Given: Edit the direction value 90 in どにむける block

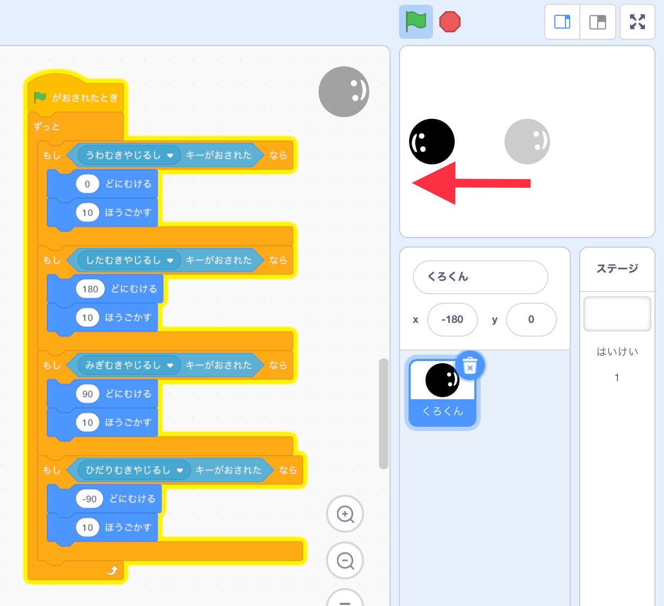Looking at the screenshot, I should tap(87, 394).
